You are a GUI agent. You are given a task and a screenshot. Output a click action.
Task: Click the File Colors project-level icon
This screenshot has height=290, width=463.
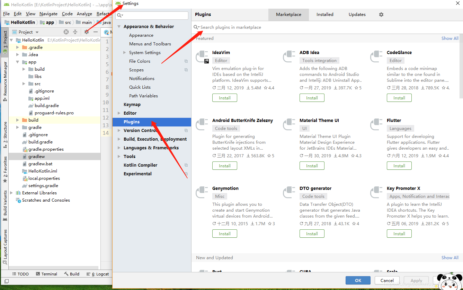click(x=186, y=61)
